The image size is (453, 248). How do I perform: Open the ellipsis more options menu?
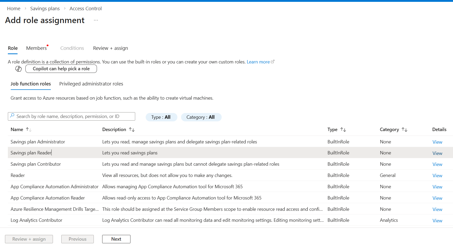click(x=96, y=20)
